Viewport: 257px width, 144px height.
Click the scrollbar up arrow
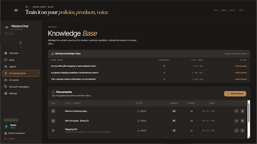[249, 101]
